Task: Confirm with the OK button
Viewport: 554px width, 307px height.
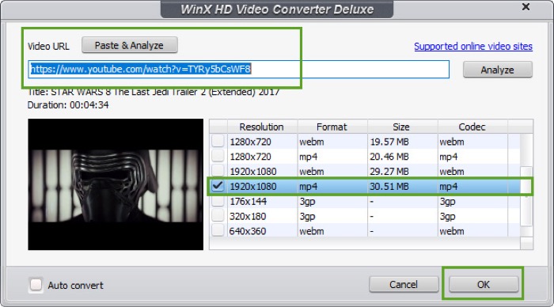Action: [x=484, y=284]
